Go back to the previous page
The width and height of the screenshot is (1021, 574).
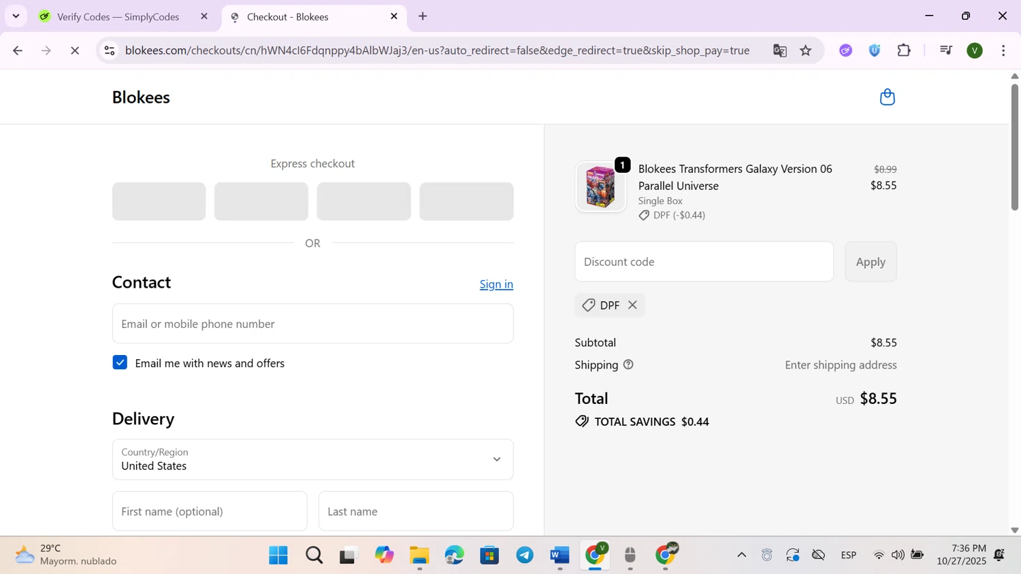18,50
